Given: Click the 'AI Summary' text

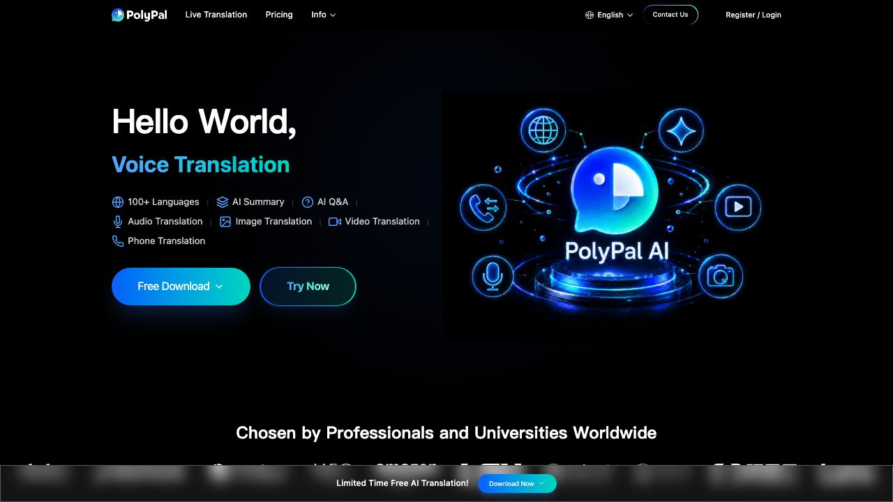Looking at the screenshot, I should [258, 202].
